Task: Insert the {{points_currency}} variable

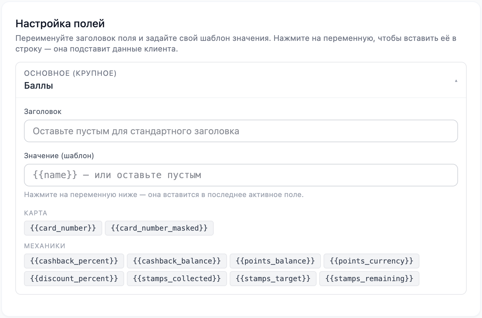Action: [x=371, y=261]
